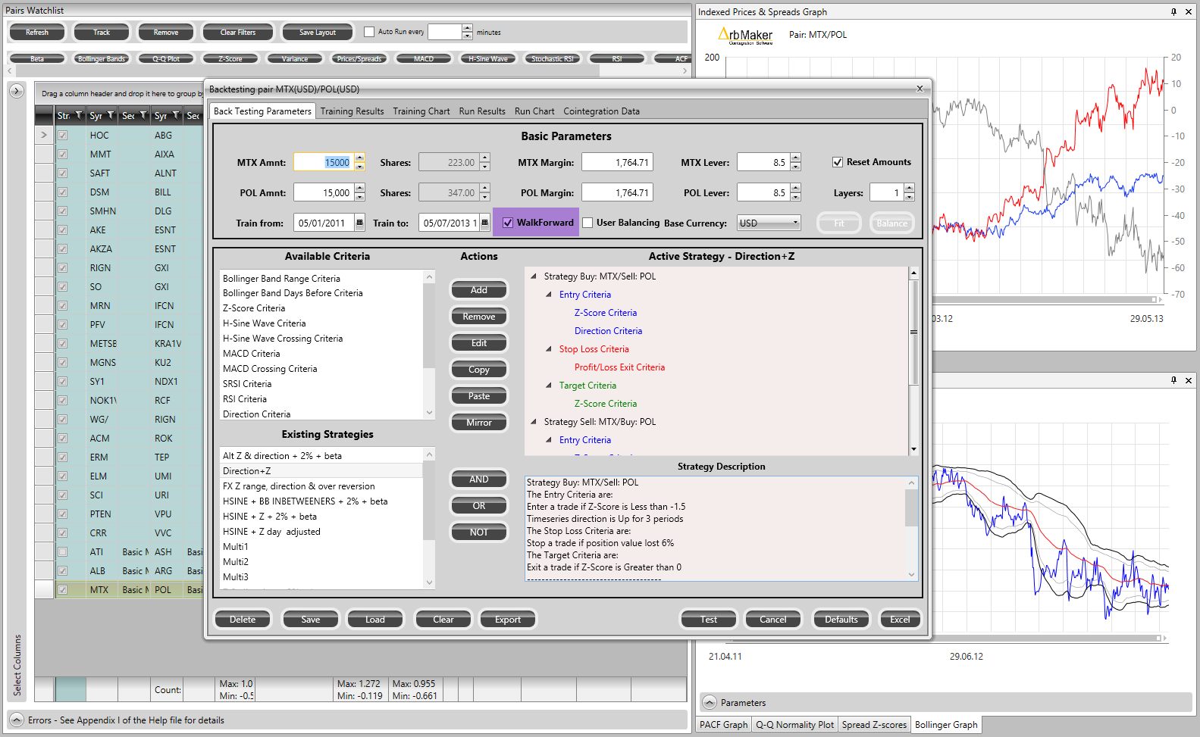Switch to the PACF Graph tab
This screenshot has width=1200, height=737.
tap(723, 725)
